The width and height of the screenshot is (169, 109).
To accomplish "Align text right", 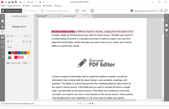I will click(x=30, y=42).
